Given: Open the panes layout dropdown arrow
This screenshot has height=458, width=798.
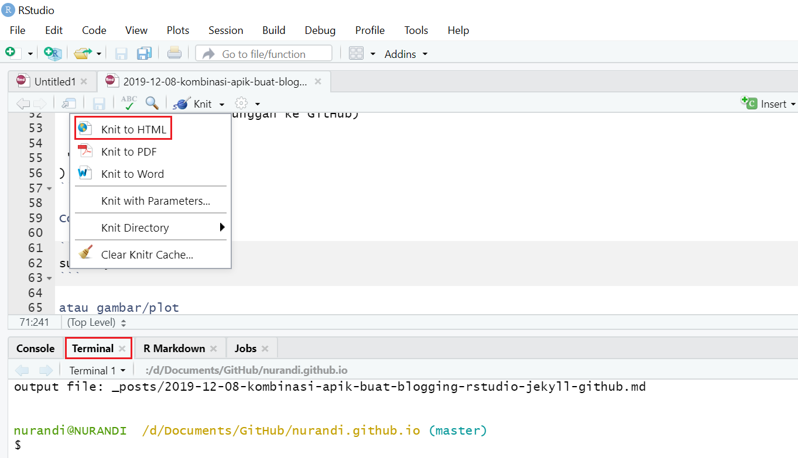Looking at the screenshot, I should tap(373, 54).
